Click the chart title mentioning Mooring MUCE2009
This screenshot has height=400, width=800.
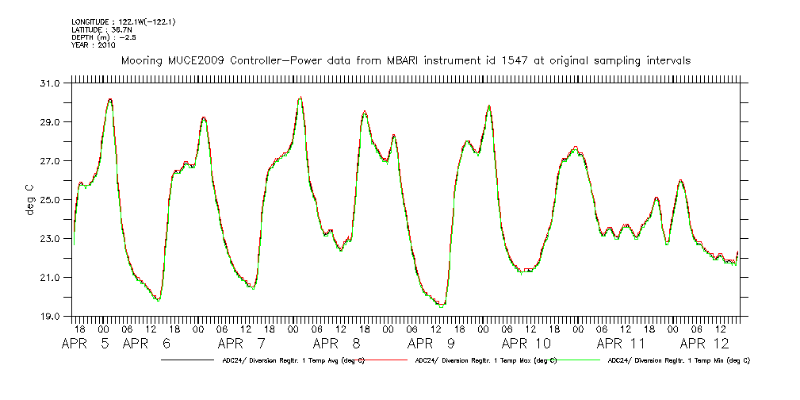tap(405, 60)
